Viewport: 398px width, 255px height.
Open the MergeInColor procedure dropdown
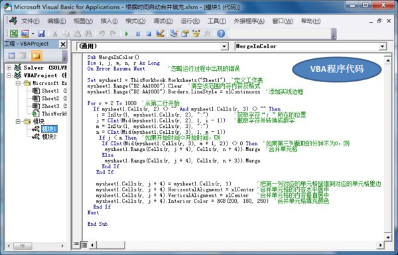click(382, 46)
